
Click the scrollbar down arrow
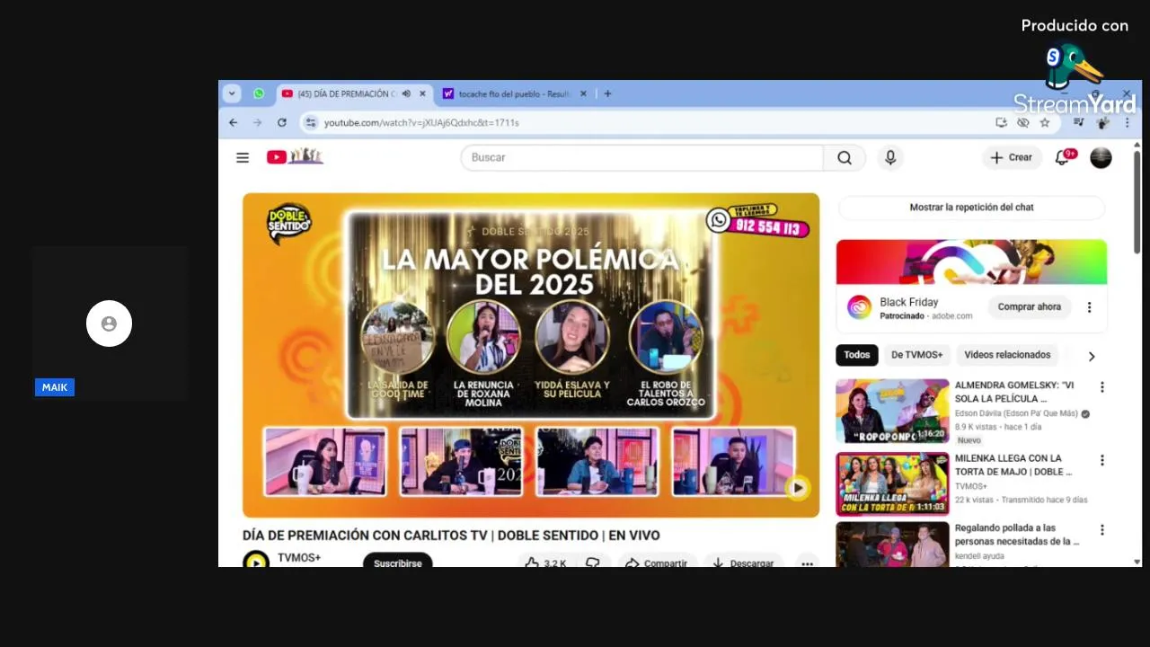click(x=1137, y=562)
